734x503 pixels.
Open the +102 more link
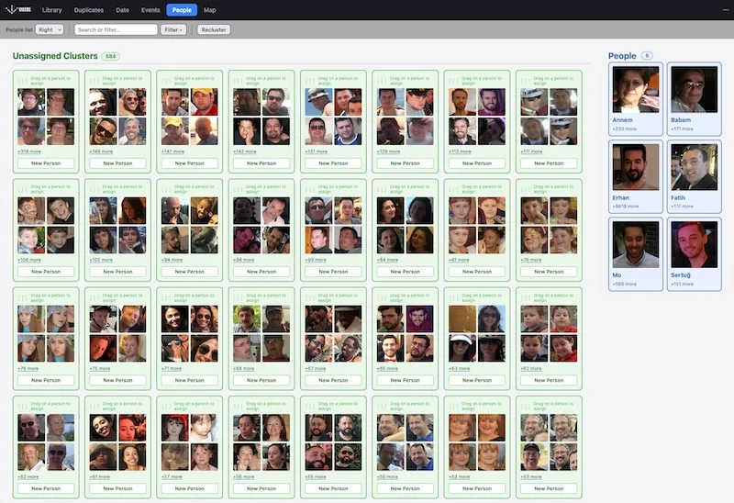pos(101,260)
